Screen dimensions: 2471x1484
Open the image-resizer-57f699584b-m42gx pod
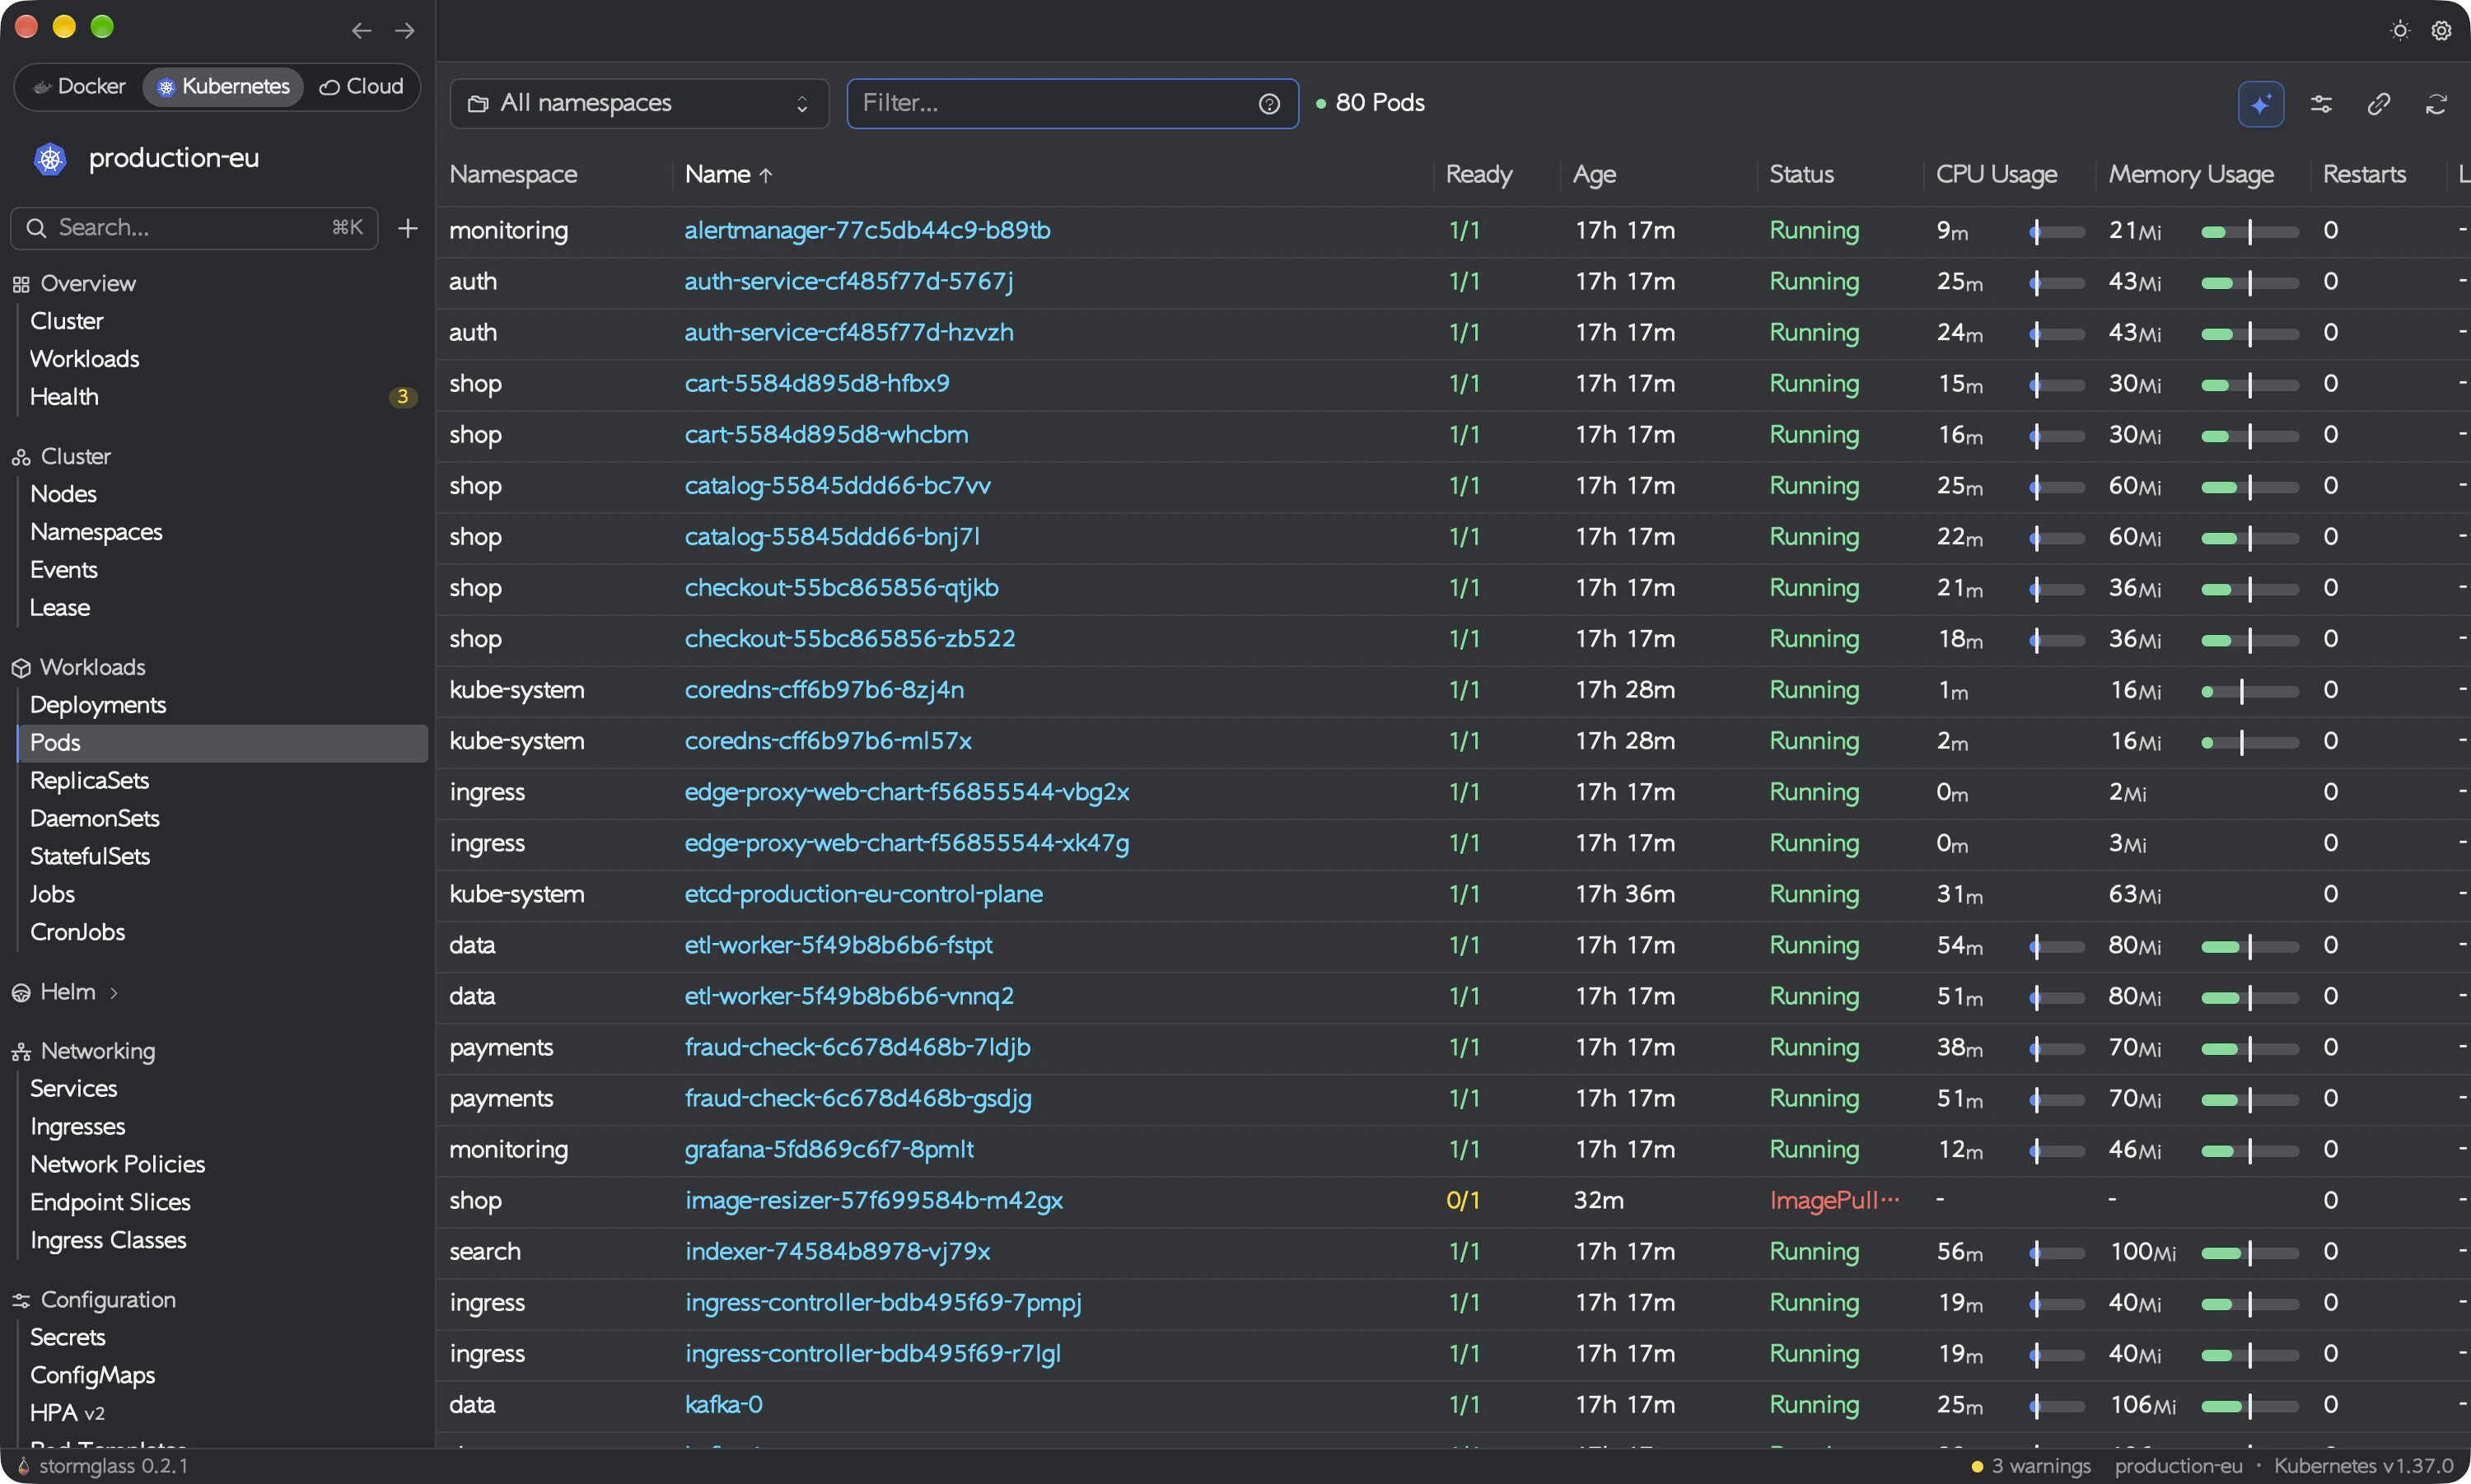pos(873,1200)
